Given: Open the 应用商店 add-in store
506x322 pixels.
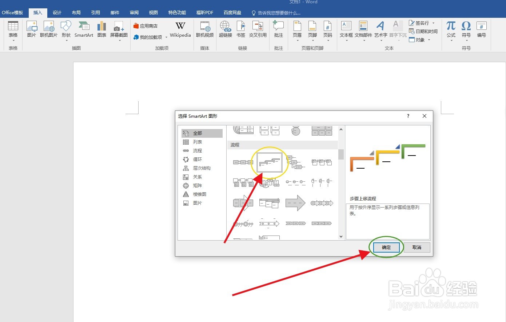Looking at the screenshot, I should [146, 26].
